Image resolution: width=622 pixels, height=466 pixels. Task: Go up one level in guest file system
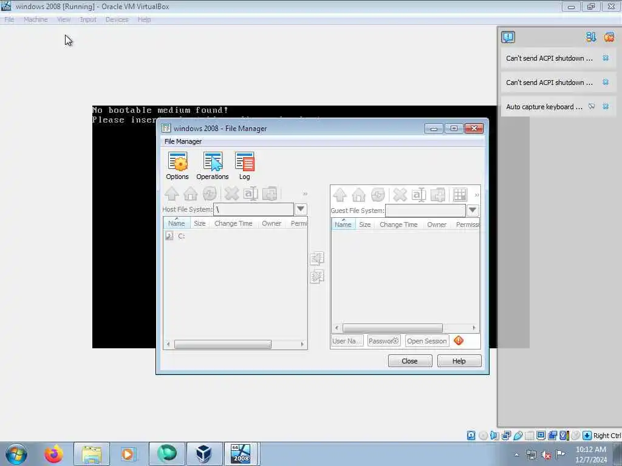pos(340,195)
